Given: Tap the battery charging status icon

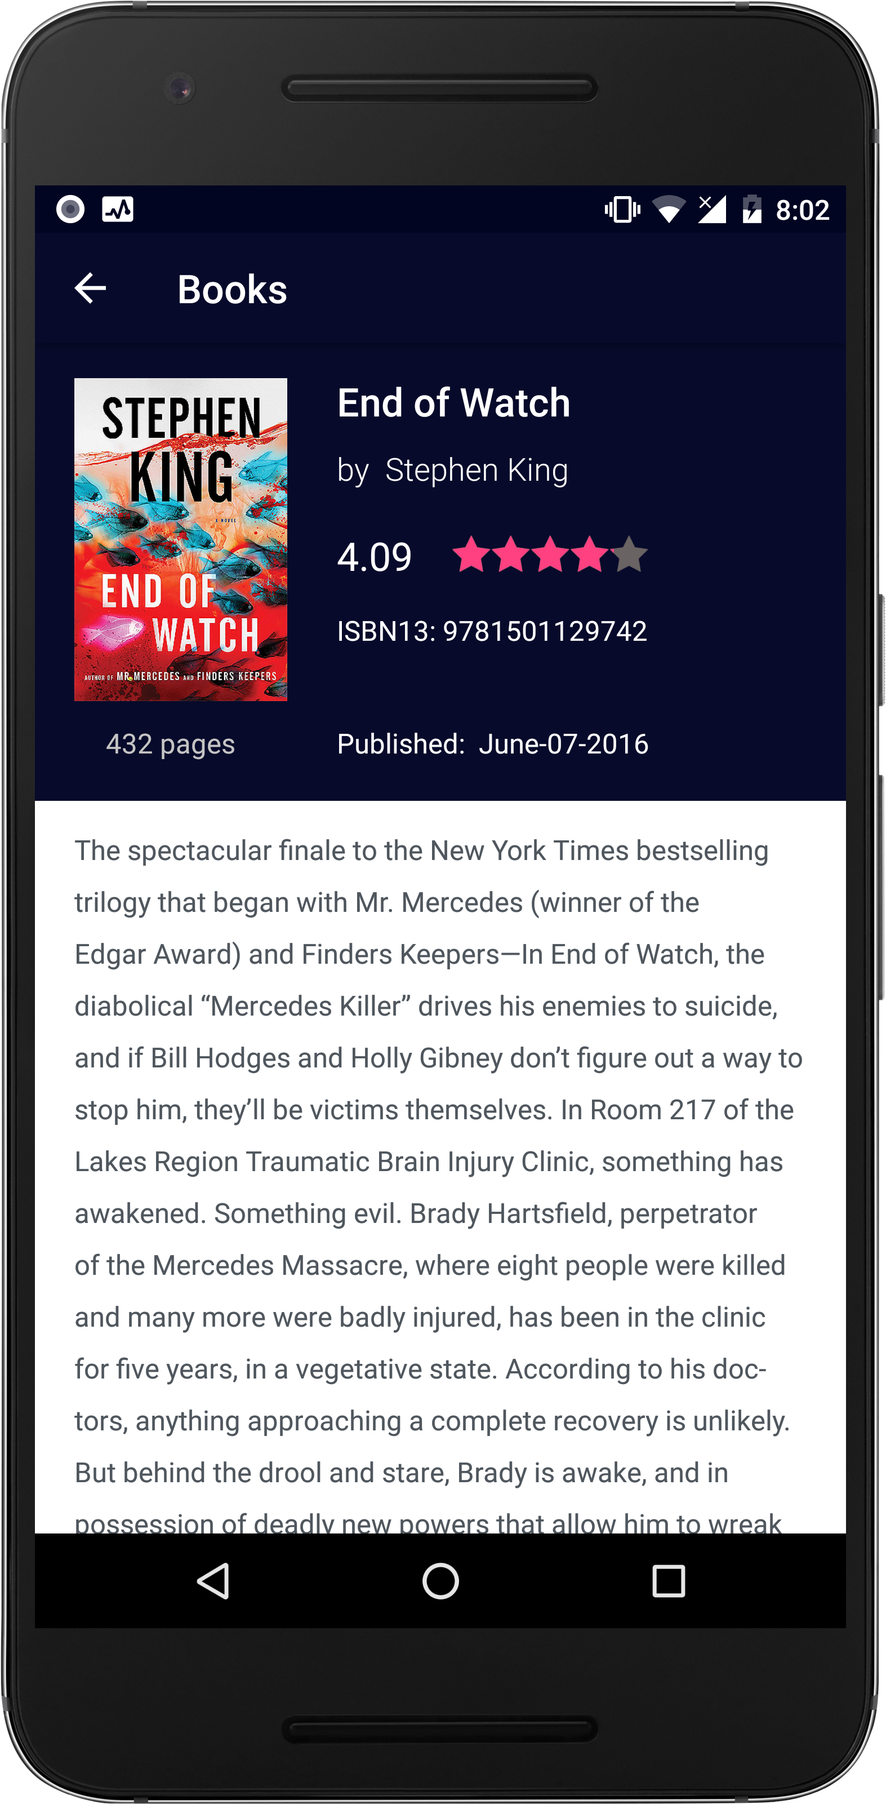Looking at the screenshot, I should click(751, 209).
